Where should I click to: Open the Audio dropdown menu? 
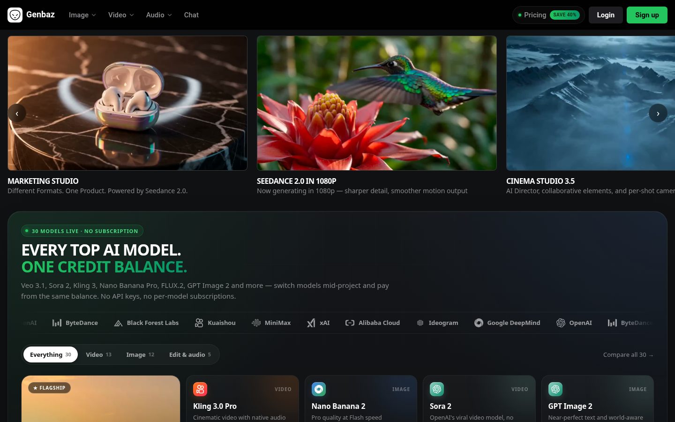point(159,15)
